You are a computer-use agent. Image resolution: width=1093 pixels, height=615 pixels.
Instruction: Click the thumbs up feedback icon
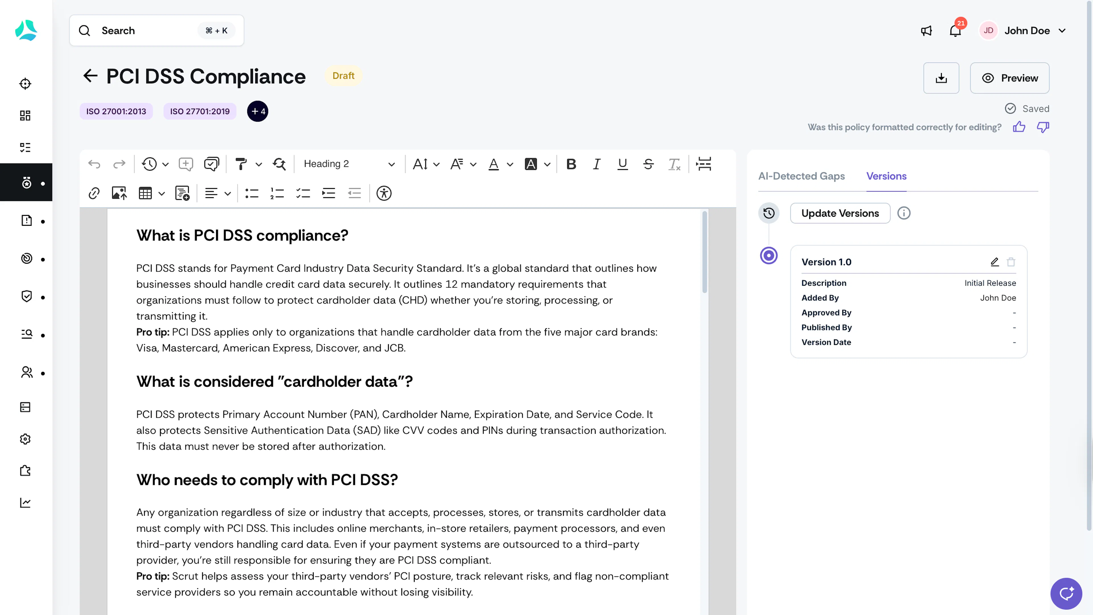(1019, 127)
